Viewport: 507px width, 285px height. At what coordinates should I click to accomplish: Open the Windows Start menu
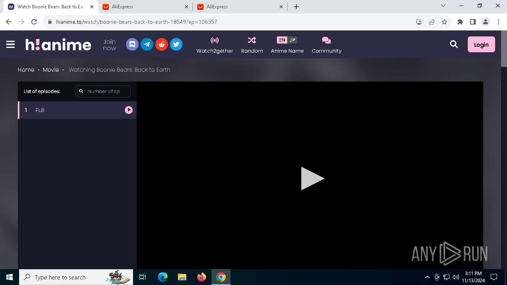tap(10, 277)
